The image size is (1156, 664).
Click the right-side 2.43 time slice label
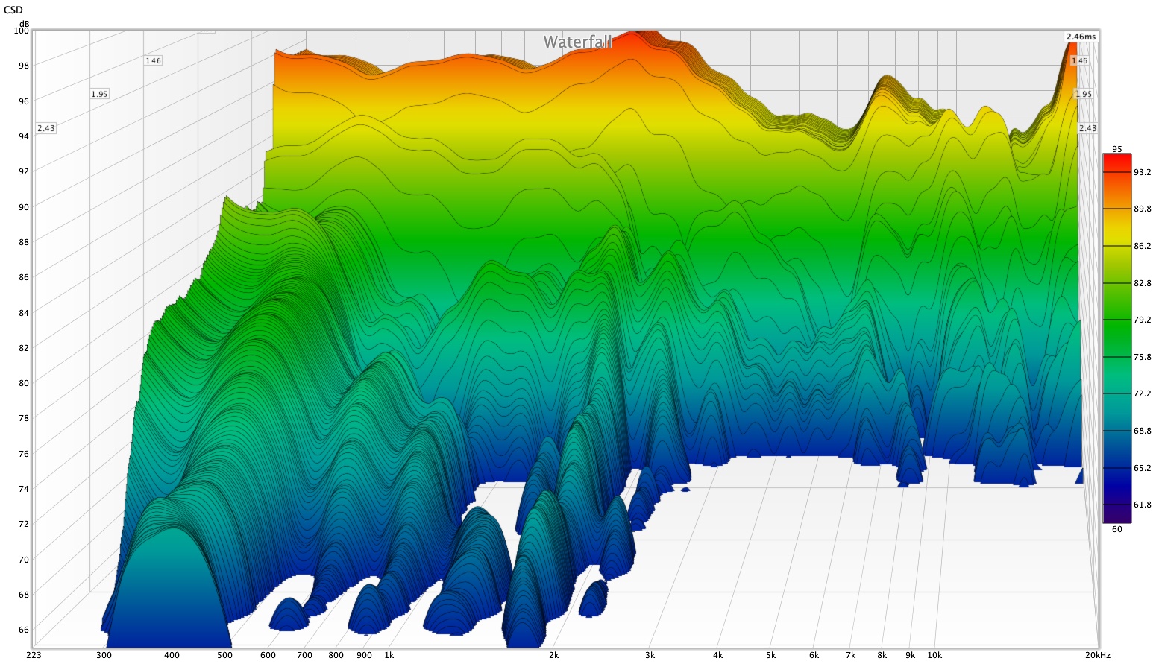[x=1087, y=128]
